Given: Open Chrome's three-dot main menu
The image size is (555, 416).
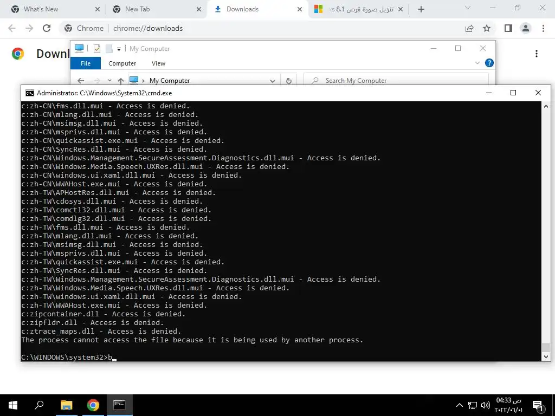Looking at the screenshot, I should [x=543, y=28].
